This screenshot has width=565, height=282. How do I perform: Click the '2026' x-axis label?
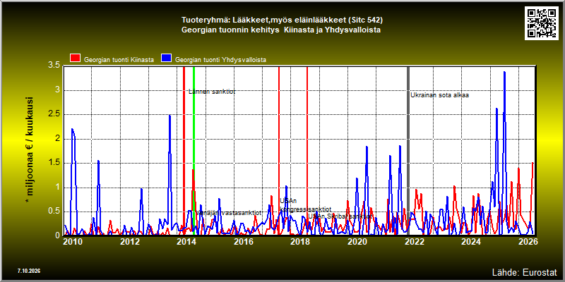tap(528, 242)
